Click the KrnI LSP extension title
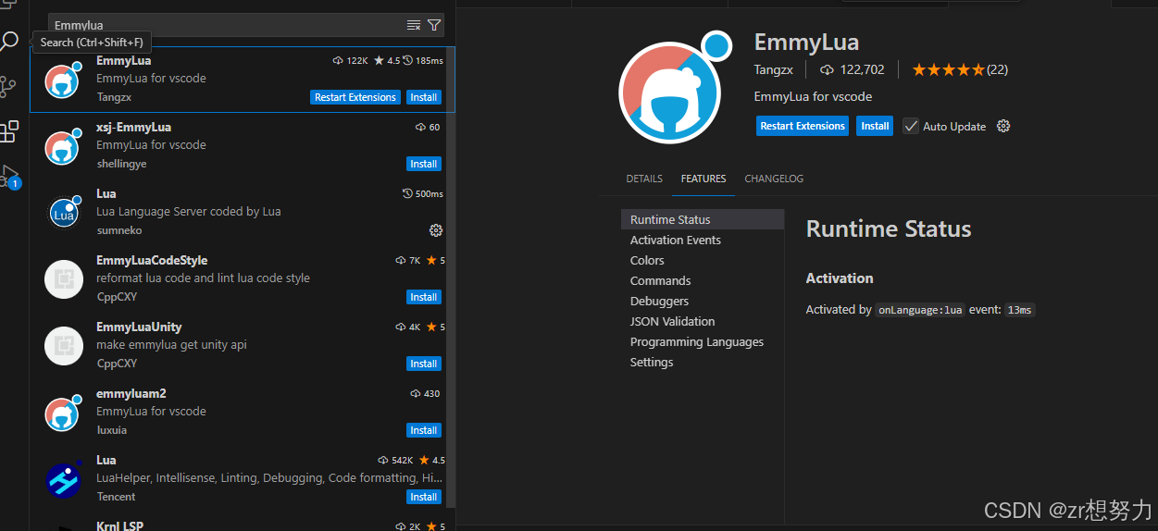The width and height of the screenshot is (1158, 531). [119, 525]
